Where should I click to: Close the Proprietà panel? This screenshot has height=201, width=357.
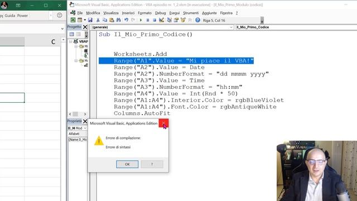click(x=85, y=121)
